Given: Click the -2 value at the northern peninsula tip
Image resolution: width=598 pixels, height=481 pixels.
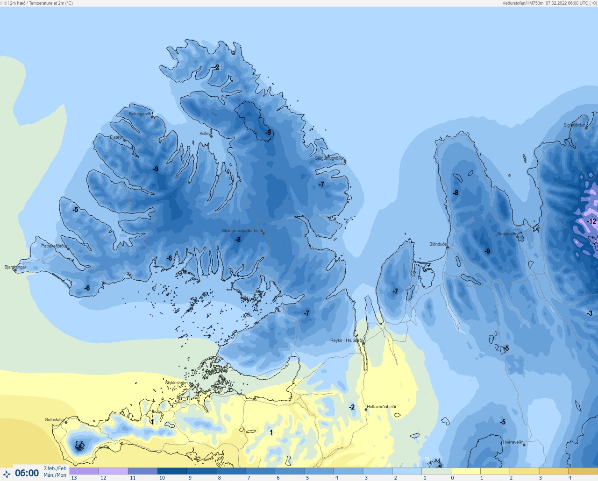Looking at the screenshot, I should (x=216, y=67).
